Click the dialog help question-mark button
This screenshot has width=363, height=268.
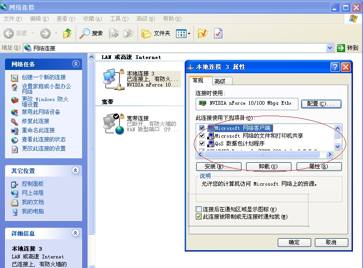tap(335, 67)
